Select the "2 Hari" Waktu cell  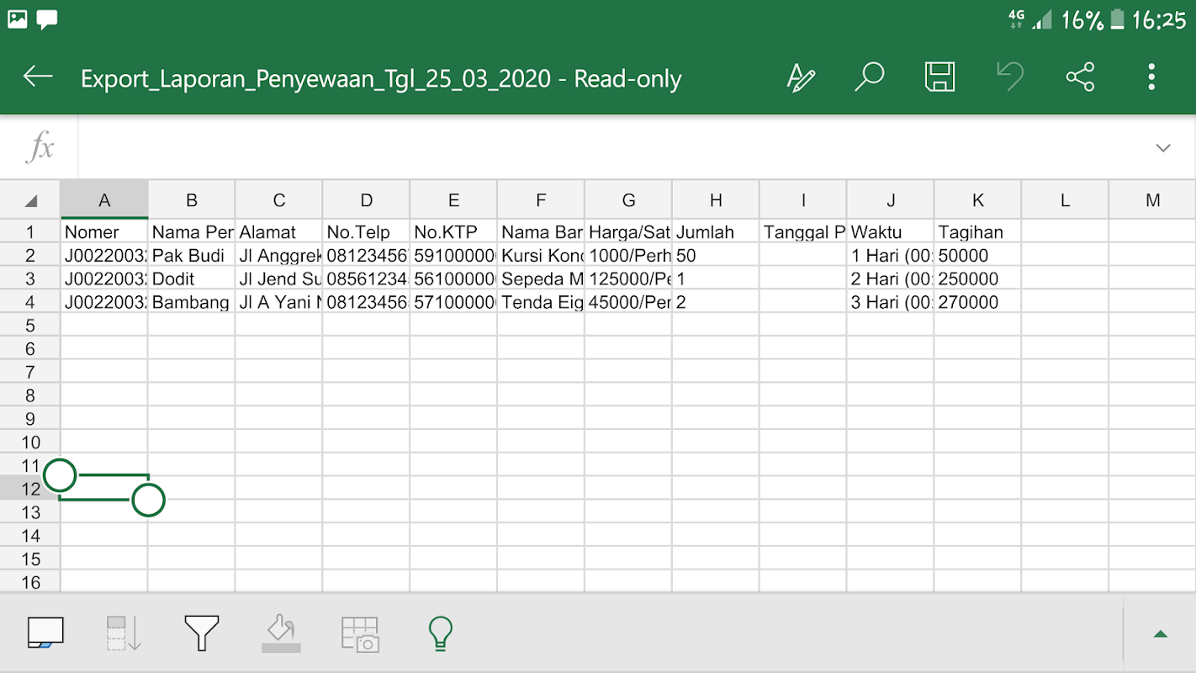(x=891, y=278)
